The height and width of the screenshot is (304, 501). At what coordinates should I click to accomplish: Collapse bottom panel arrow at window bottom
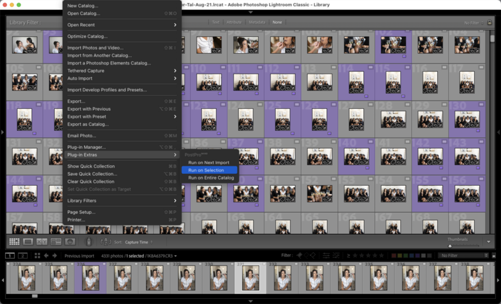point(250,301)
